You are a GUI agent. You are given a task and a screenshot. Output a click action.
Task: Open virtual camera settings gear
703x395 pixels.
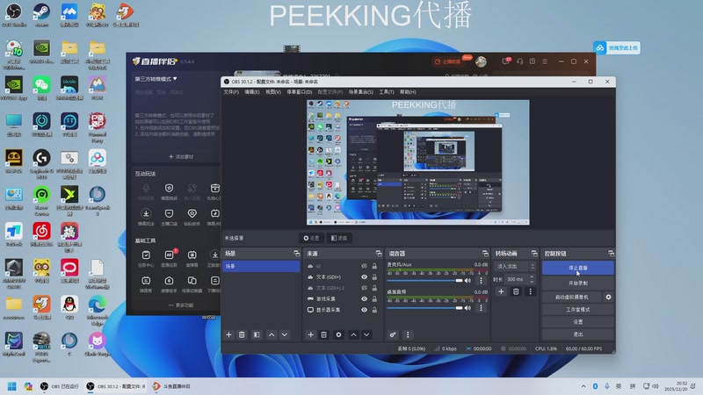608,297
